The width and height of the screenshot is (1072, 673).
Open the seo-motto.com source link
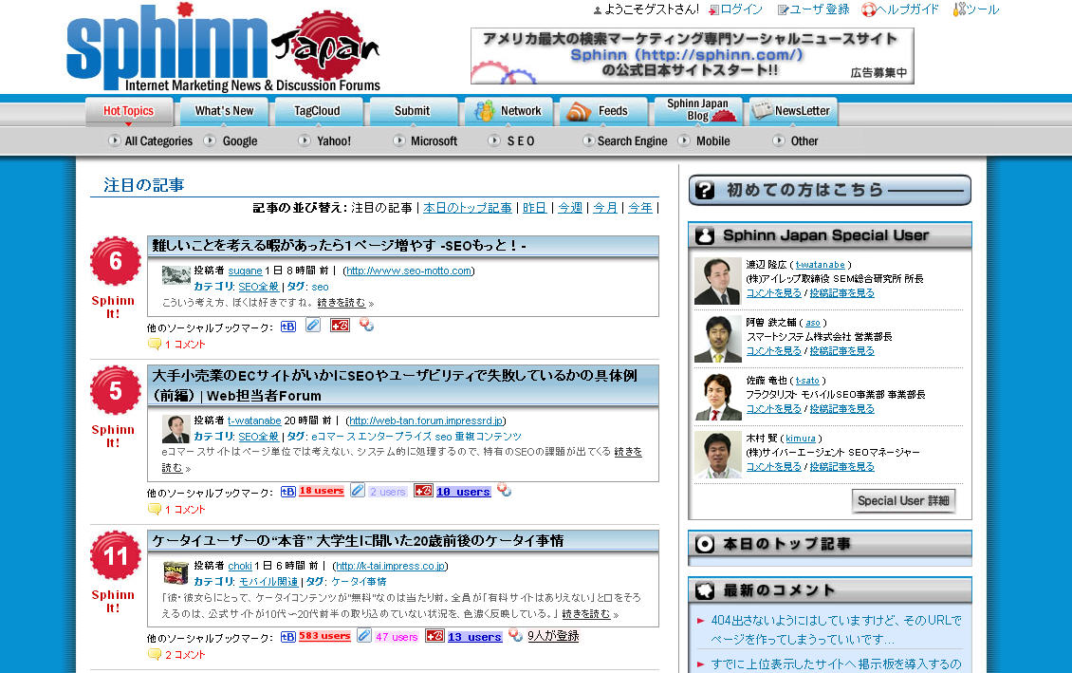point(409,271)
